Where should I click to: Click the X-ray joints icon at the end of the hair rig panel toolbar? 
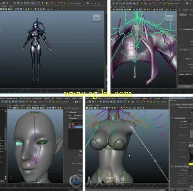pos(176,9)
